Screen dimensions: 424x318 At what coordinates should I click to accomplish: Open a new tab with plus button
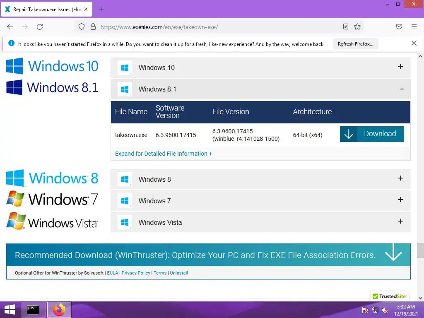[x=101, y=10]
